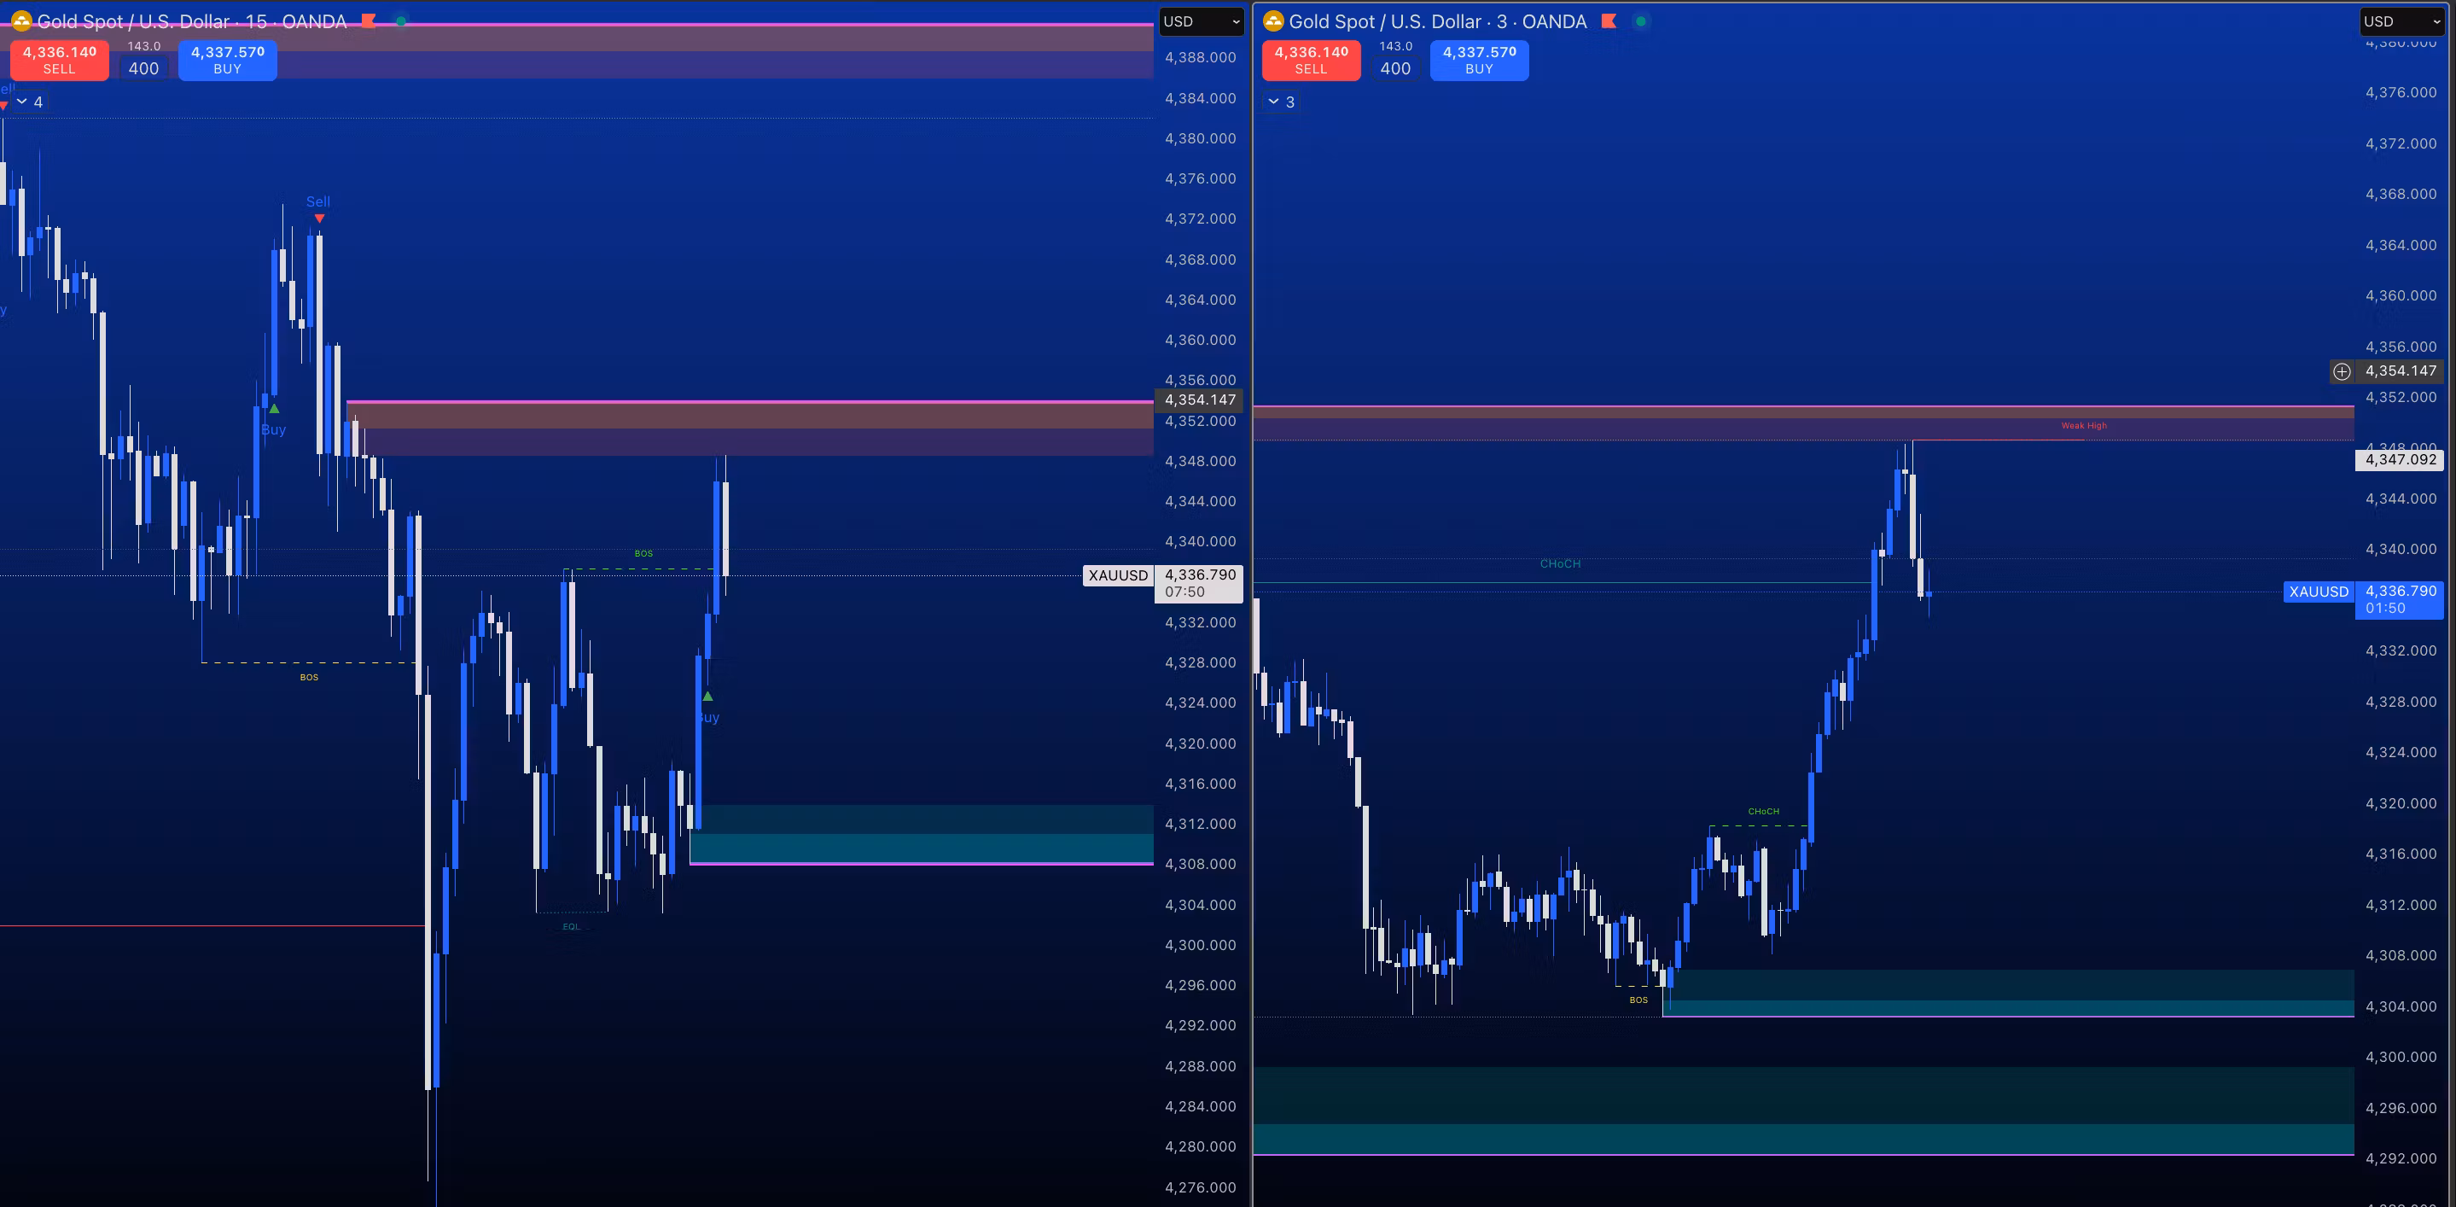This screenshot has height=1207, width=2456.
Task: Click the 4,376.000 tick on the right price axis
Action: [x=2401, y=92]
